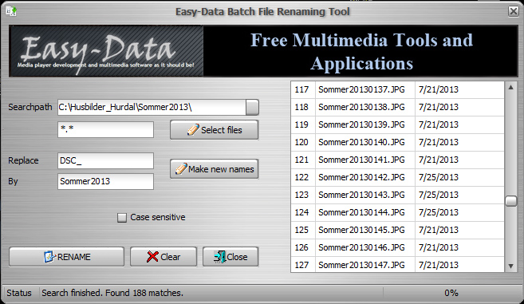
Task: Select file Sommer20130144.JPG
Action: pyautogui.click(x=361, y=212)
